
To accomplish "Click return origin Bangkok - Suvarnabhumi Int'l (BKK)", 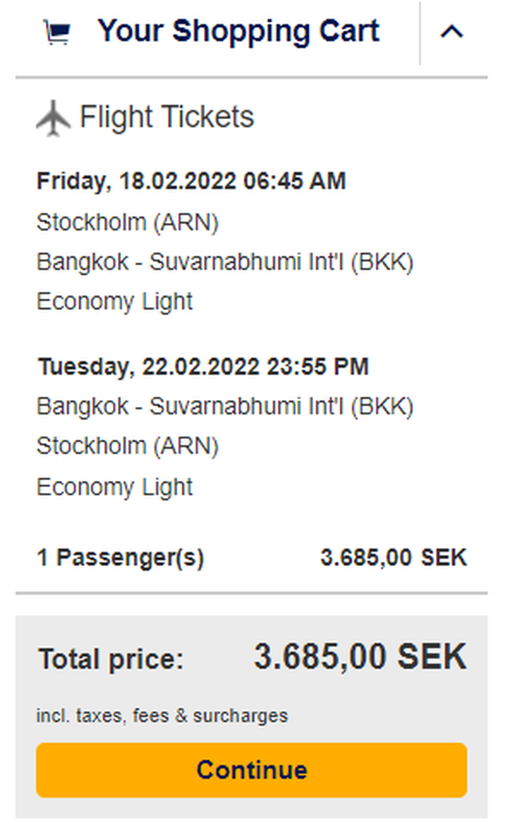I will coord(225,407).
